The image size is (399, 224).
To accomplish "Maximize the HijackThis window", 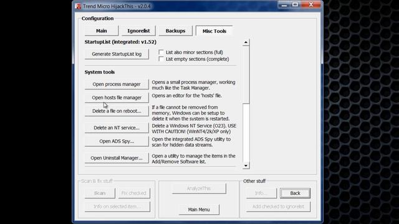I will (x=295, y=4).
